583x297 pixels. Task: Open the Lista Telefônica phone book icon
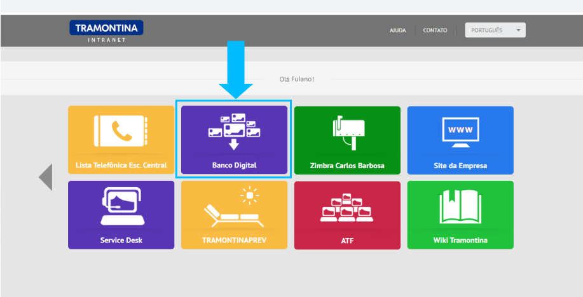tap(121, 131)
